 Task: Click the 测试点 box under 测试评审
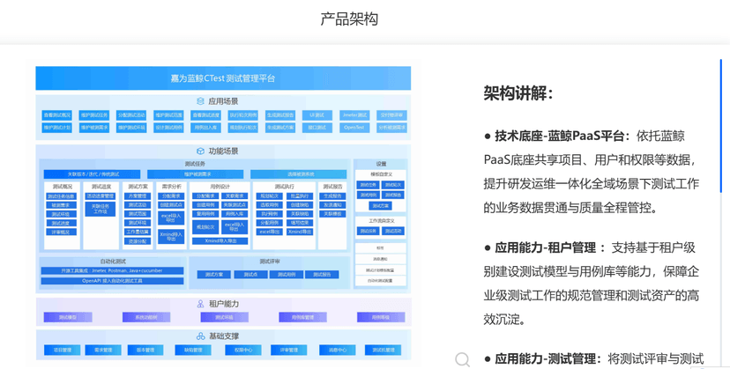[250, 275]
